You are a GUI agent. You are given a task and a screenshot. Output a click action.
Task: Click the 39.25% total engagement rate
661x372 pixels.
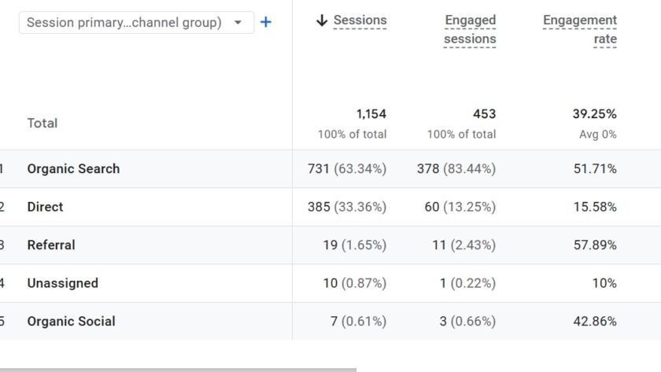coord(594,115)
